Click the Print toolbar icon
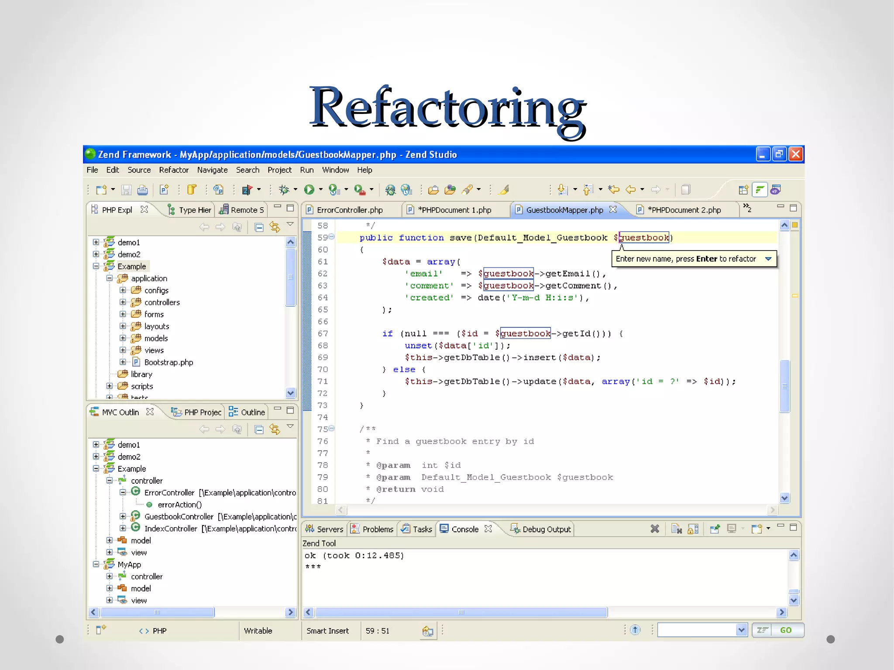 (142, 190)
